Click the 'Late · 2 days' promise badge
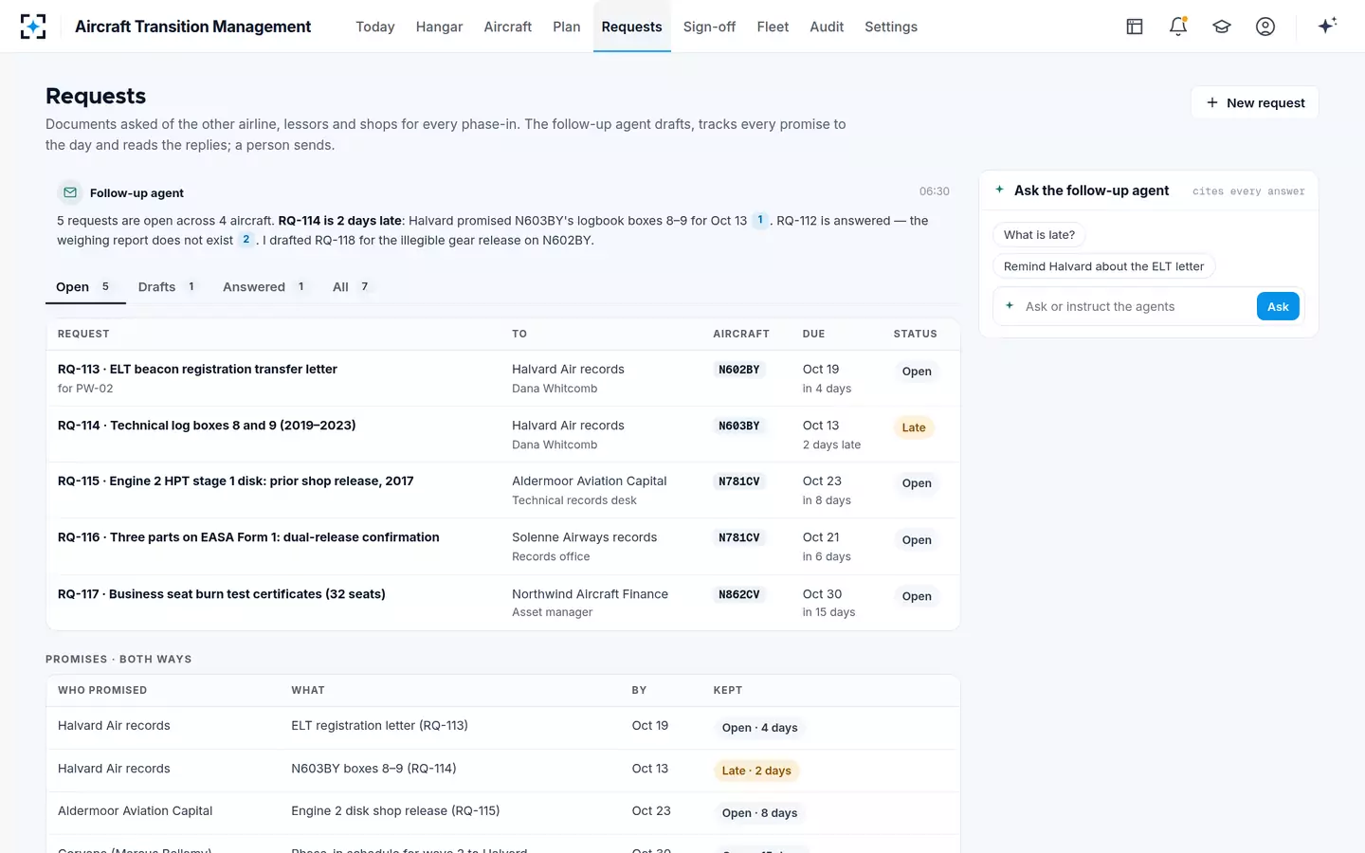 coord(756,771)
